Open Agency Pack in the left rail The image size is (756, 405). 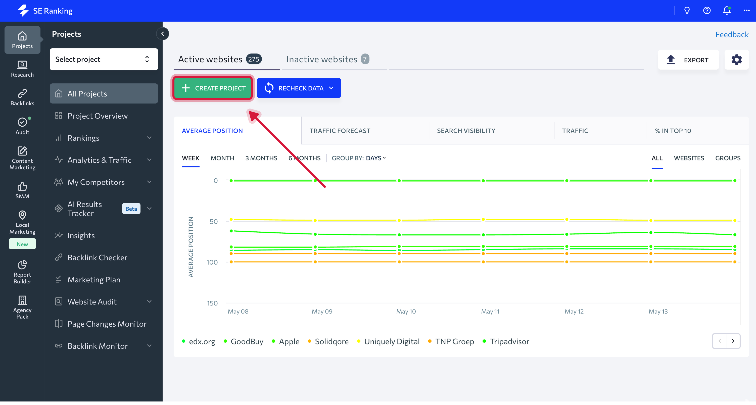tap(22, 307)
